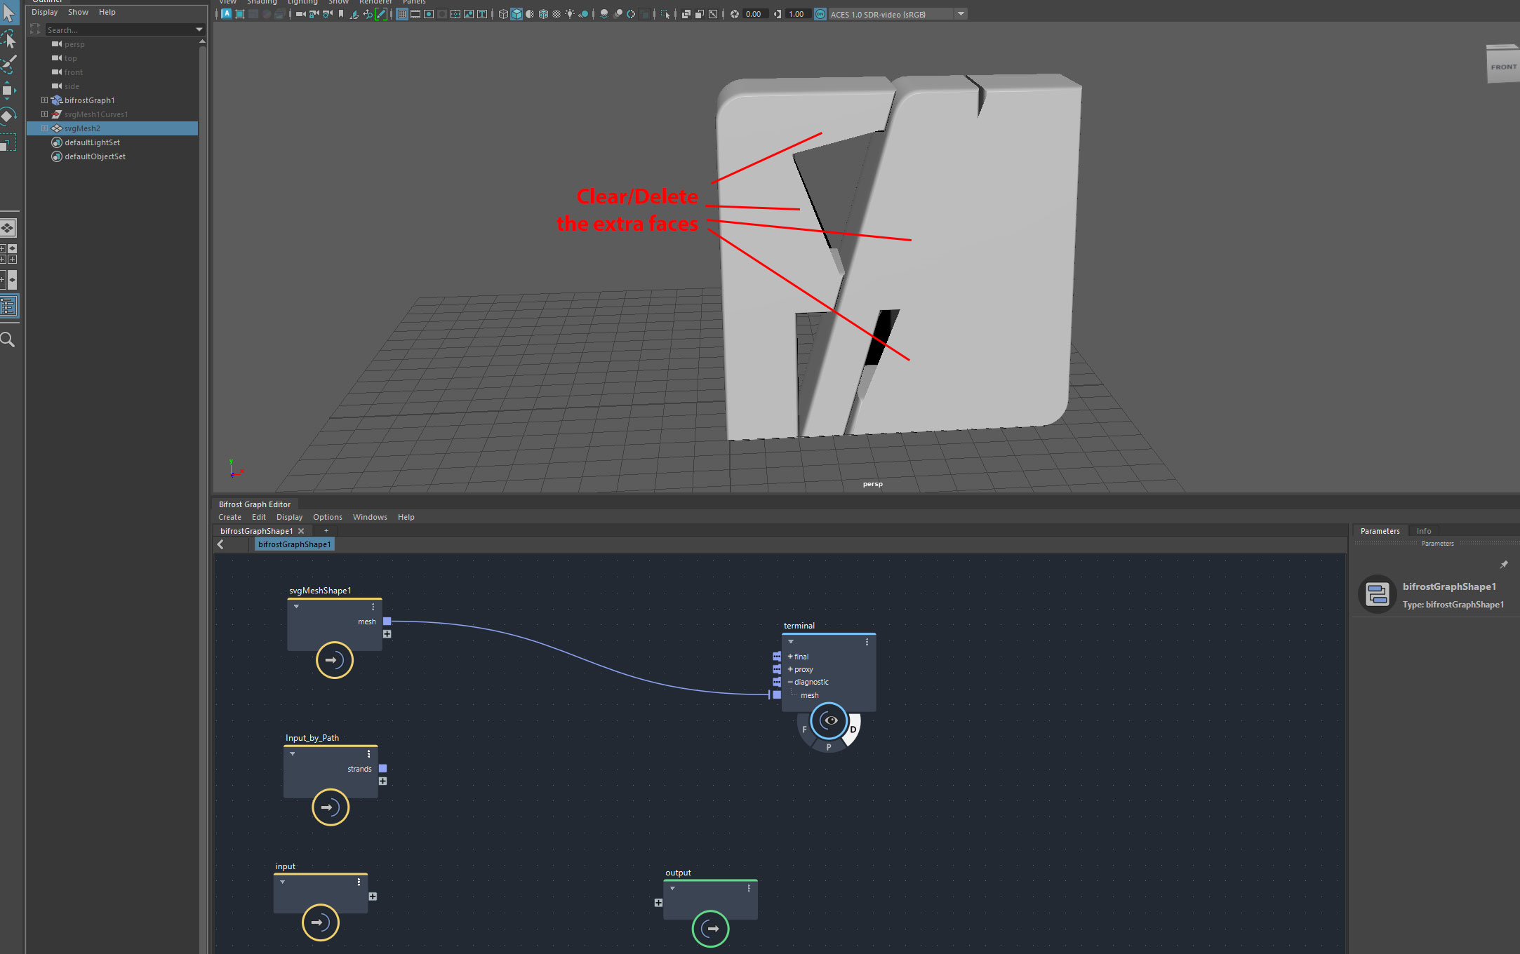Screen dimensions: 1520x954
Task: Click the Textured display icon in viewport toolbar
Action: coord(544,13)
